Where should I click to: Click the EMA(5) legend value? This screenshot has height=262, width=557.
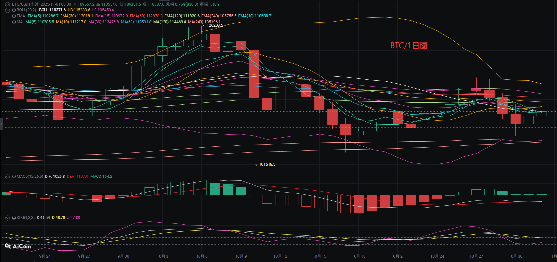[x=43, y=16]
